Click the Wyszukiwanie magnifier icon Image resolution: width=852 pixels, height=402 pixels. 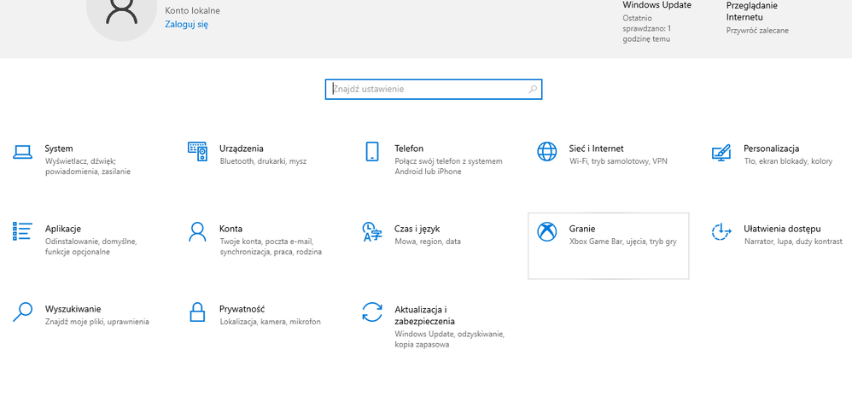[22, 312]
